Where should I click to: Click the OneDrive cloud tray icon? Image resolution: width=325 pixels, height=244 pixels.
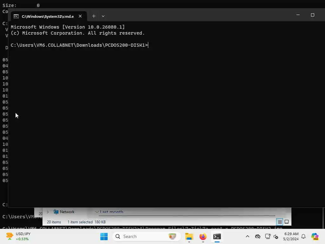point(258,236)
